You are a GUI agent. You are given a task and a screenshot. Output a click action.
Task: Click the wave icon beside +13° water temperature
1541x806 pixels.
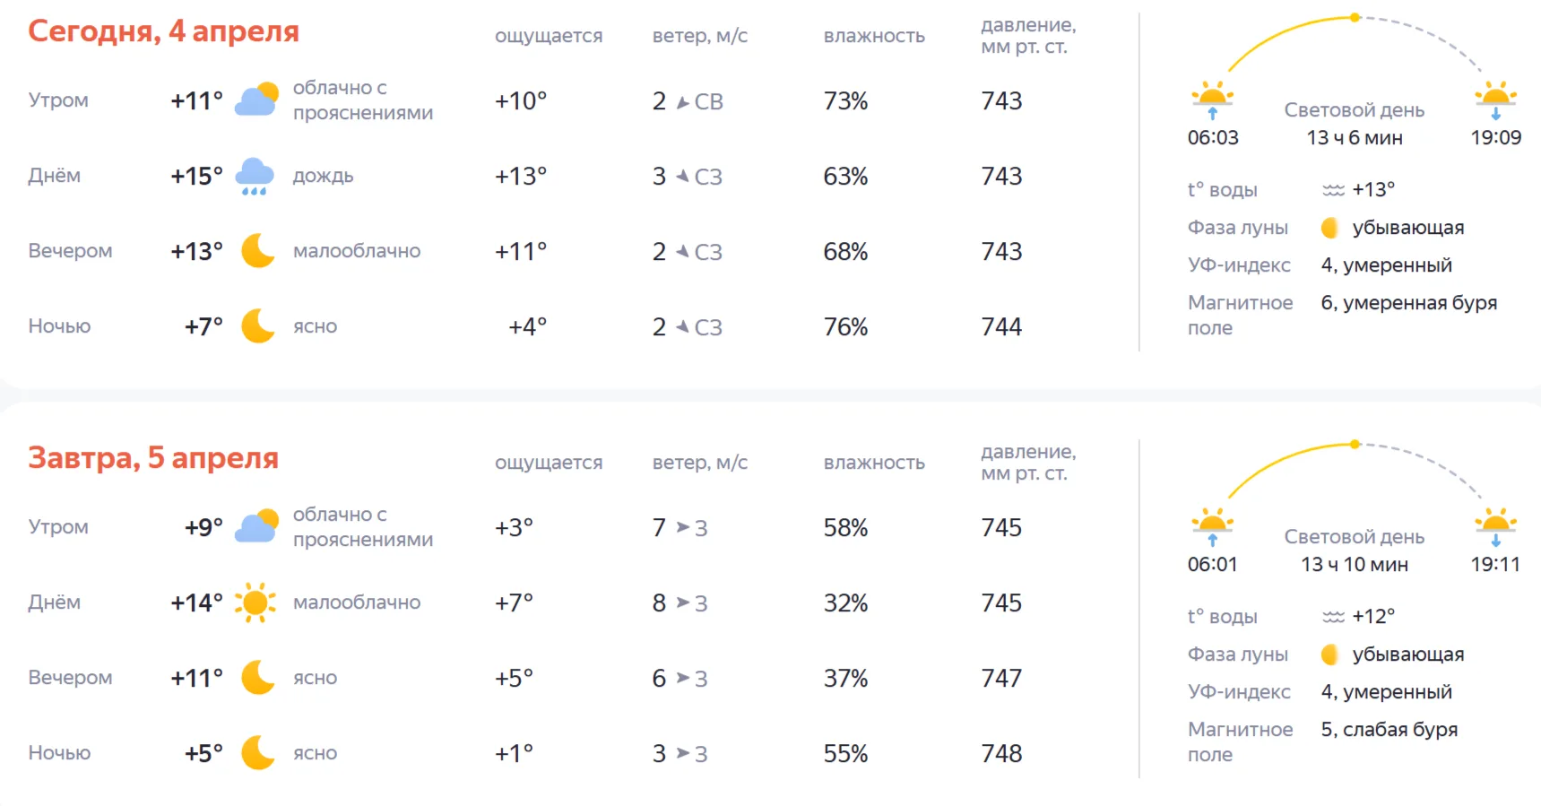click(1334, 190)
